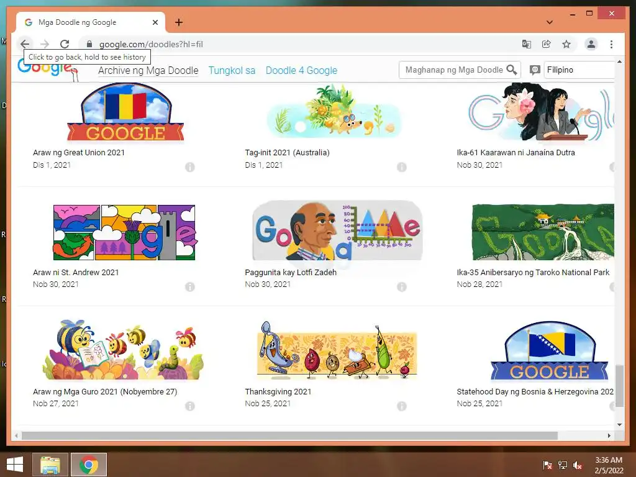This screenshot has width=636, height=477.
Task: Open the taskbar clock showing 3:36 AM
Action: coord(609,465)
